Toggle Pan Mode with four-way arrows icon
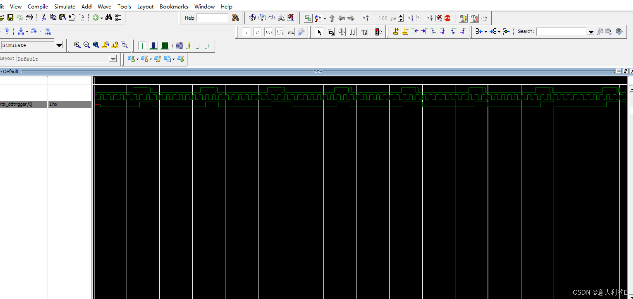Viewport: 633px width, 299px height. coord(341,32)
